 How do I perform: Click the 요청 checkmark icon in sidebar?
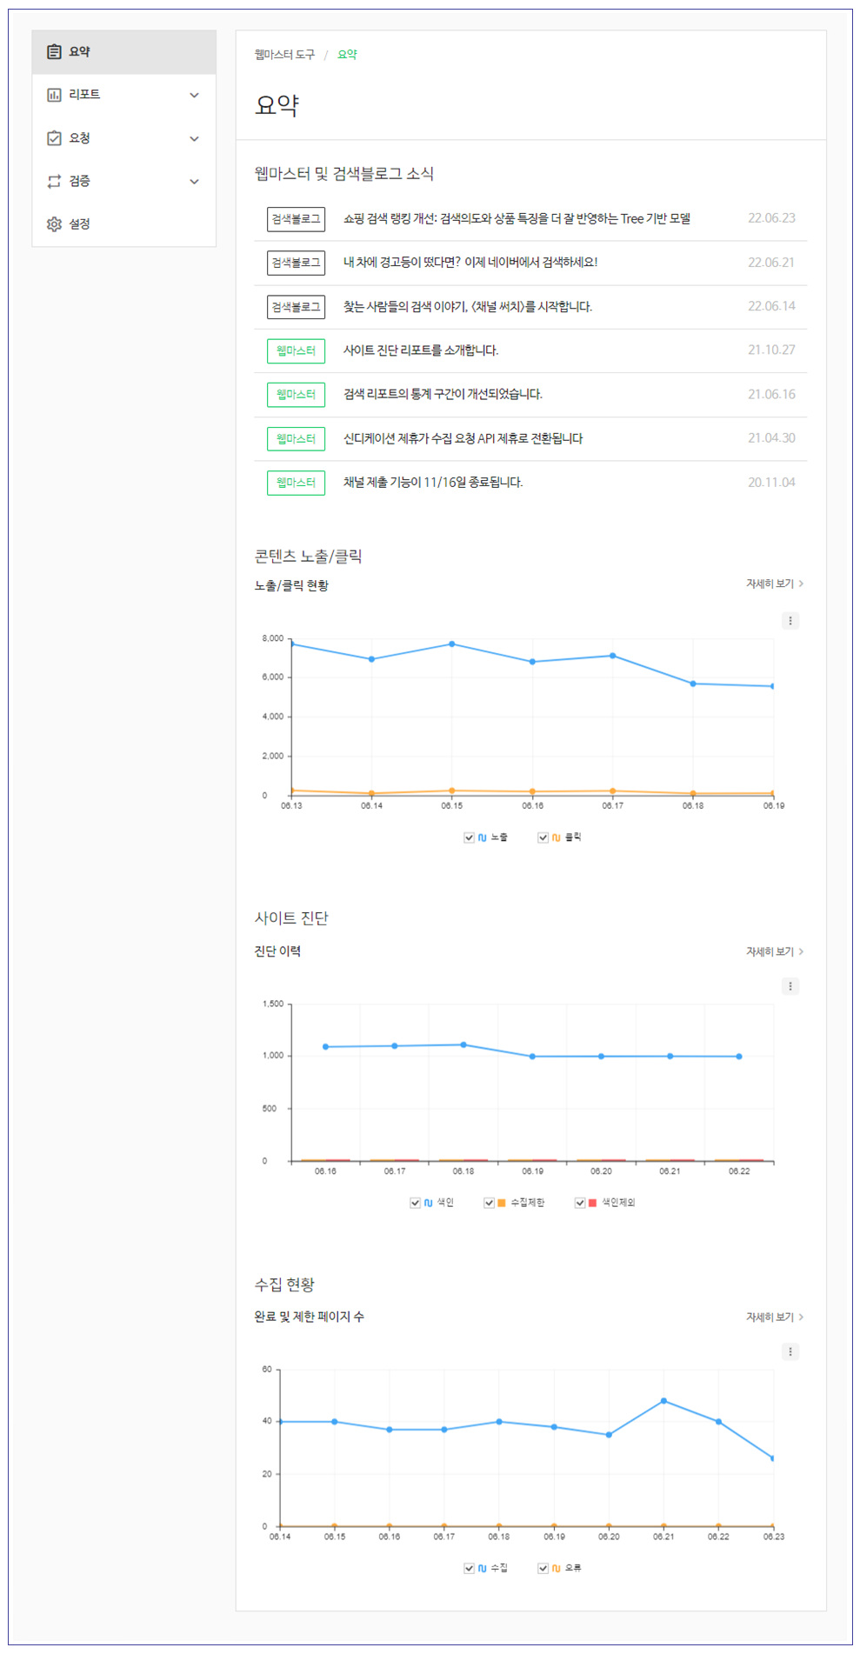tap(54, 138)
